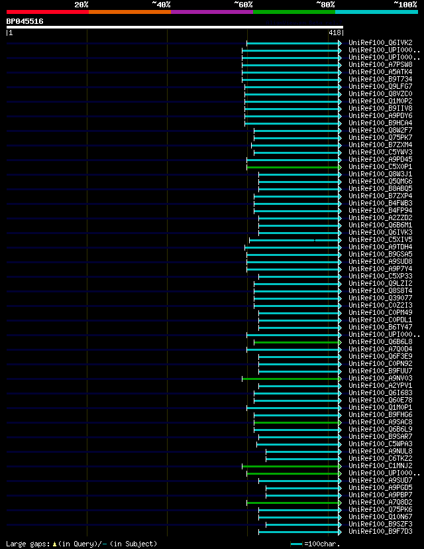424x549 pixels.
Task: Open the UniRef100_A9TDH4 hit label
Action: point(381,247)
